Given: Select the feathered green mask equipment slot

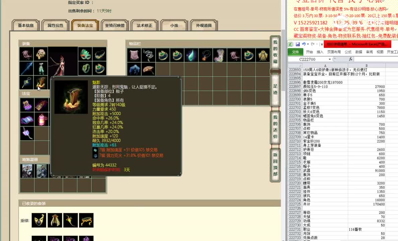Looking at the screenshot, I should click(x=85, y=54).
